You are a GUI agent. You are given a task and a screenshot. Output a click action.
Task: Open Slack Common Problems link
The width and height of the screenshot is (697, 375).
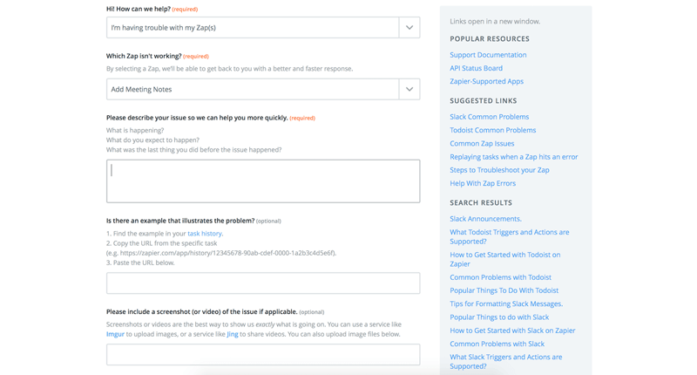click(489, 117)
